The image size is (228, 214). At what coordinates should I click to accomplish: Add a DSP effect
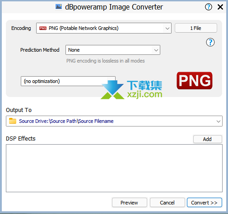[x=207, y=139]
